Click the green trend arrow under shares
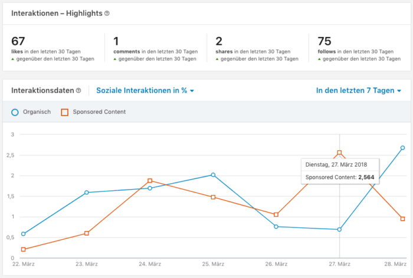This screenshot has height=278, width=413. [217, 59]
